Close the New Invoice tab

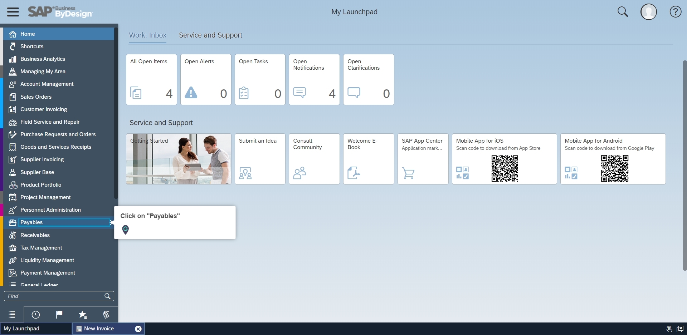(x=138, y=329)
